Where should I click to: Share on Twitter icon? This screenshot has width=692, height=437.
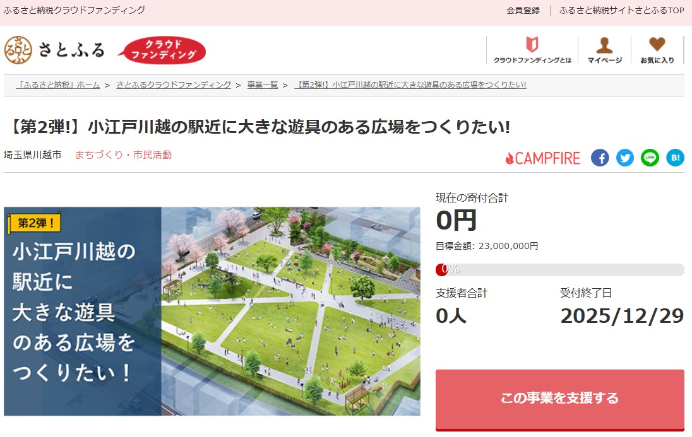(x=624, y=158)
